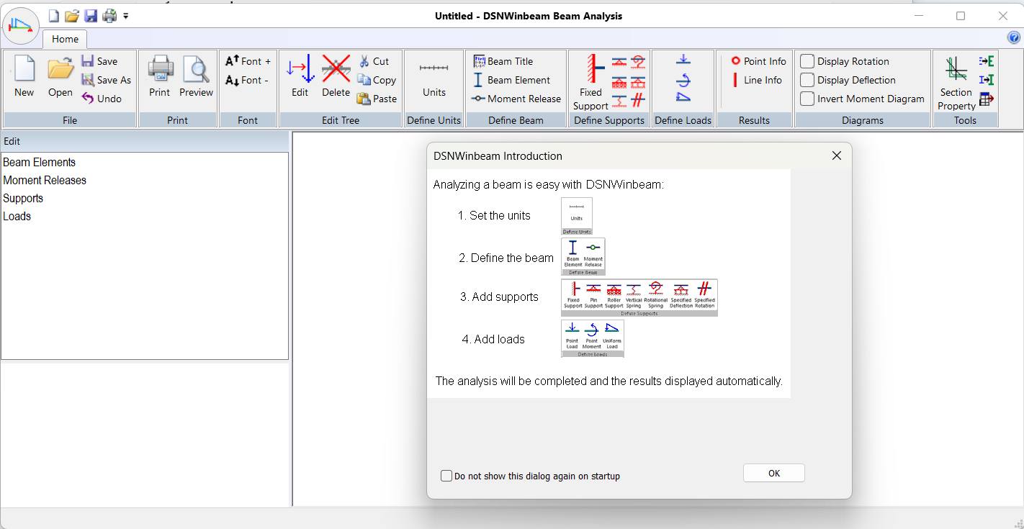
Task: Create a new beam file with New
Action: point(24,77)
